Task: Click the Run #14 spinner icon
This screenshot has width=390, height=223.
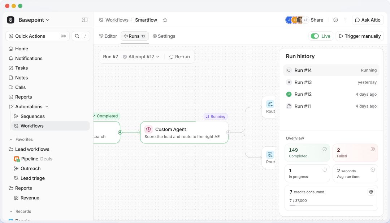Action: 289,70
